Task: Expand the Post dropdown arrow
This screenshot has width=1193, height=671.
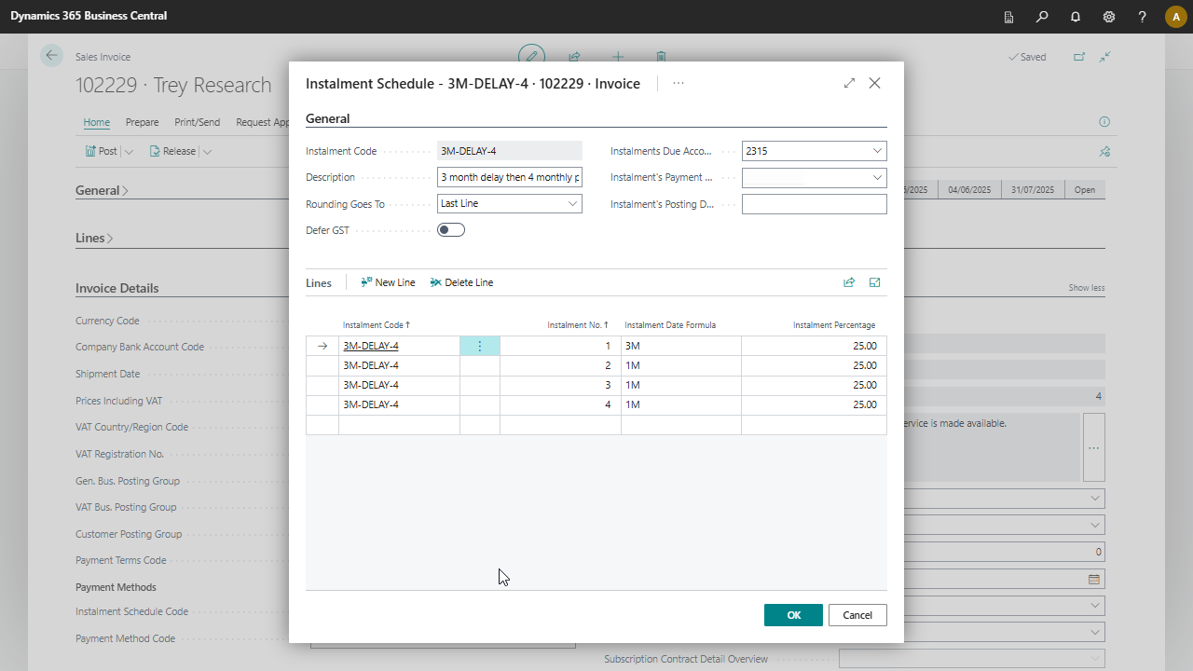Action: click(130, 151)
